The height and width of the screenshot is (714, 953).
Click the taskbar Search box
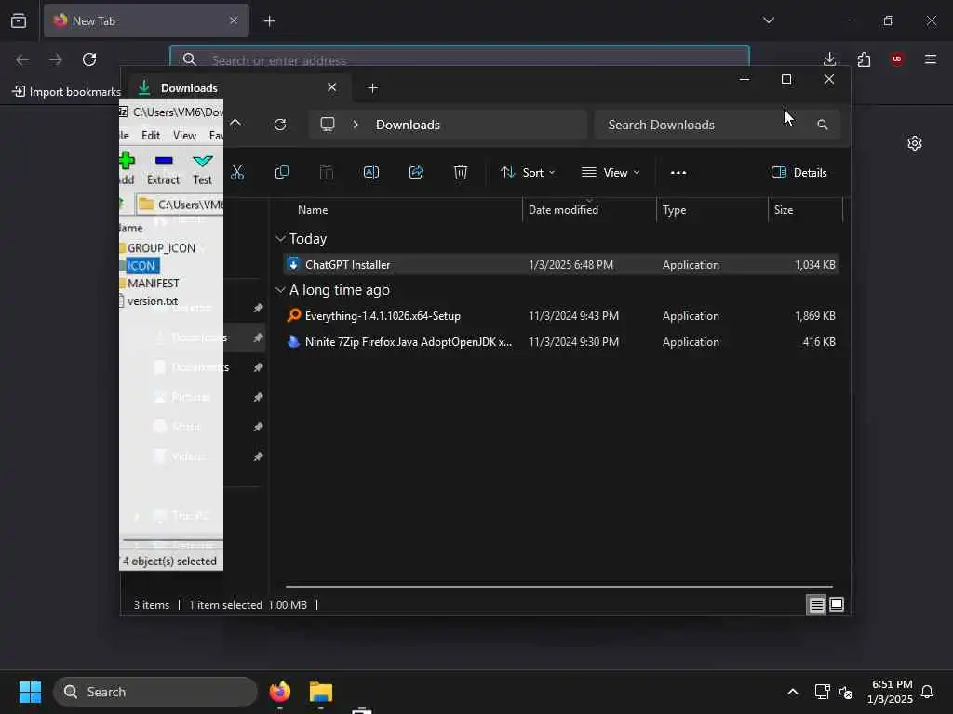[155, 692]
